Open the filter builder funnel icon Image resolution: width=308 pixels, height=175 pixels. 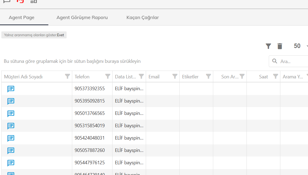coord(268,46)
